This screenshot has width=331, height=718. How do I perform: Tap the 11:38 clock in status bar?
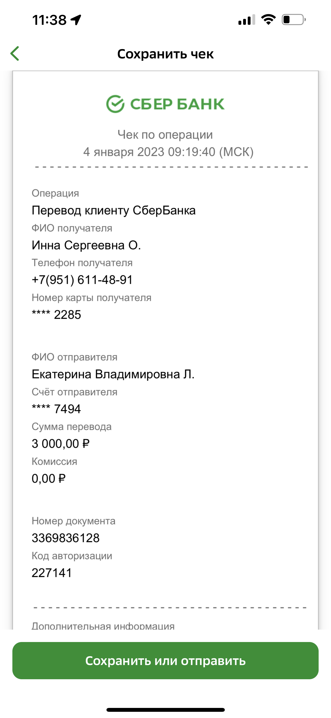pos(49,20)
